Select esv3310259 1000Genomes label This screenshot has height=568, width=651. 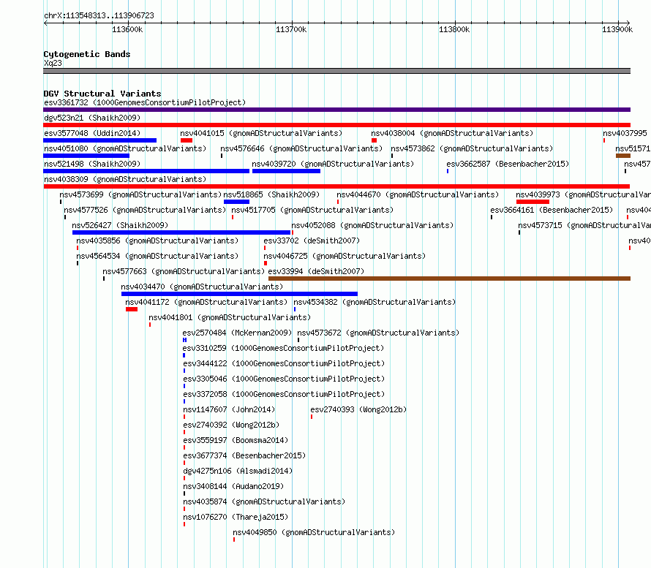point(283,348)
